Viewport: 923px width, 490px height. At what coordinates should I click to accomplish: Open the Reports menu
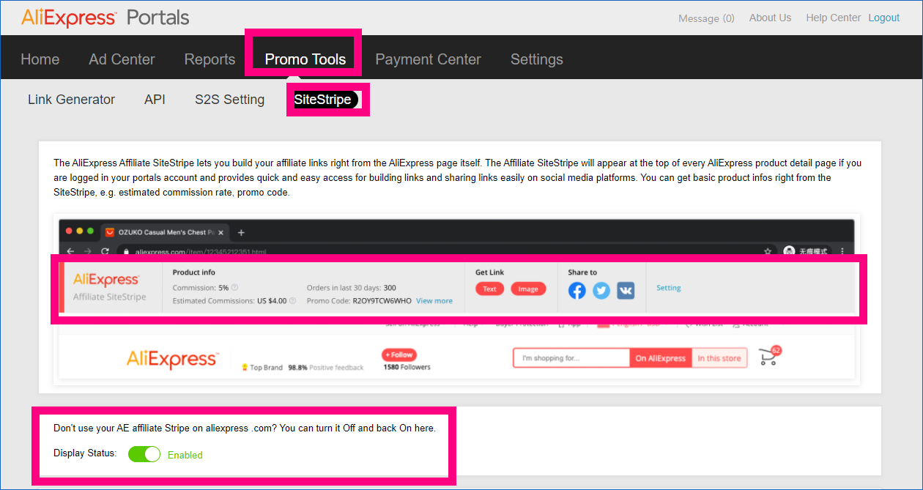tap(210, 59)
